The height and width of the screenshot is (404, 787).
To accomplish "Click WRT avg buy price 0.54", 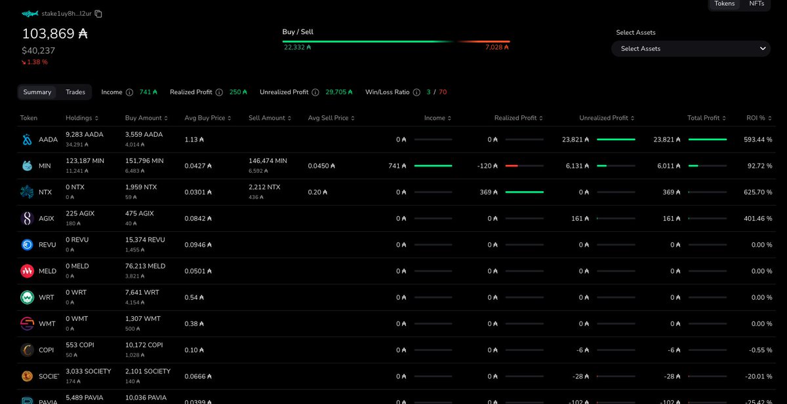I will coord(194,297).
